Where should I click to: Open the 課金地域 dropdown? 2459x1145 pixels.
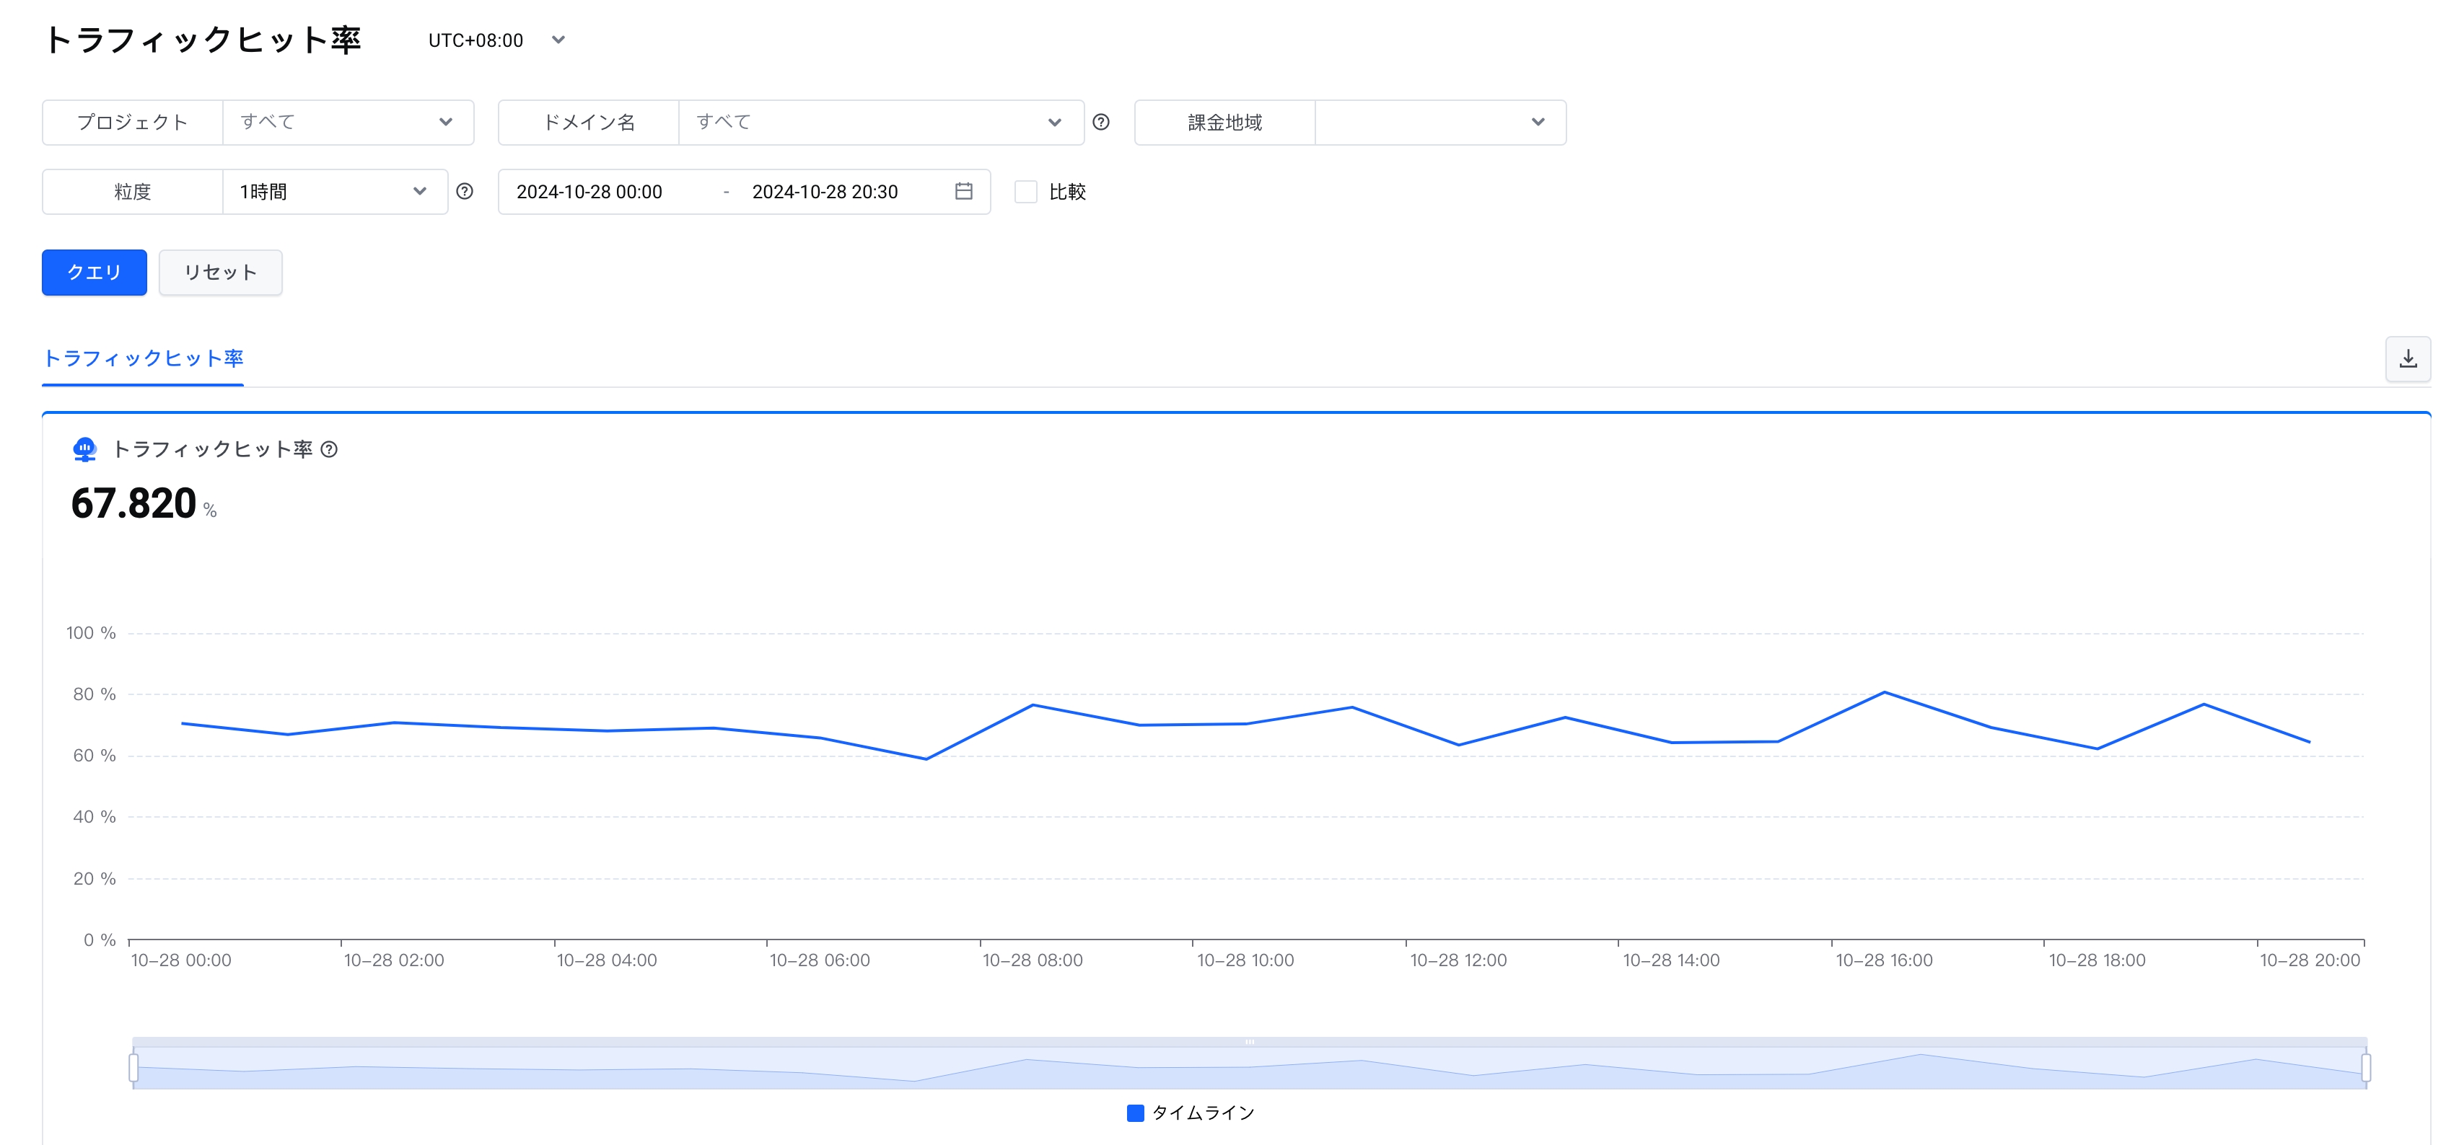[x=1439, y=122]
